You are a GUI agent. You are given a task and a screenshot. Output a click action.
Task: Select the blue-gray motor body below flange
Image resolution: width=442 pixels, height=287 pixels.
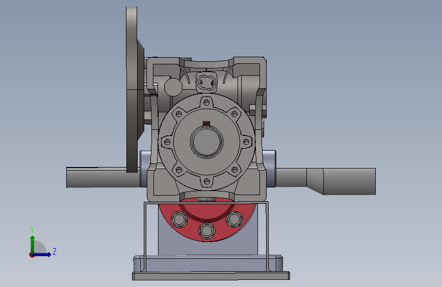click(208, 248)
